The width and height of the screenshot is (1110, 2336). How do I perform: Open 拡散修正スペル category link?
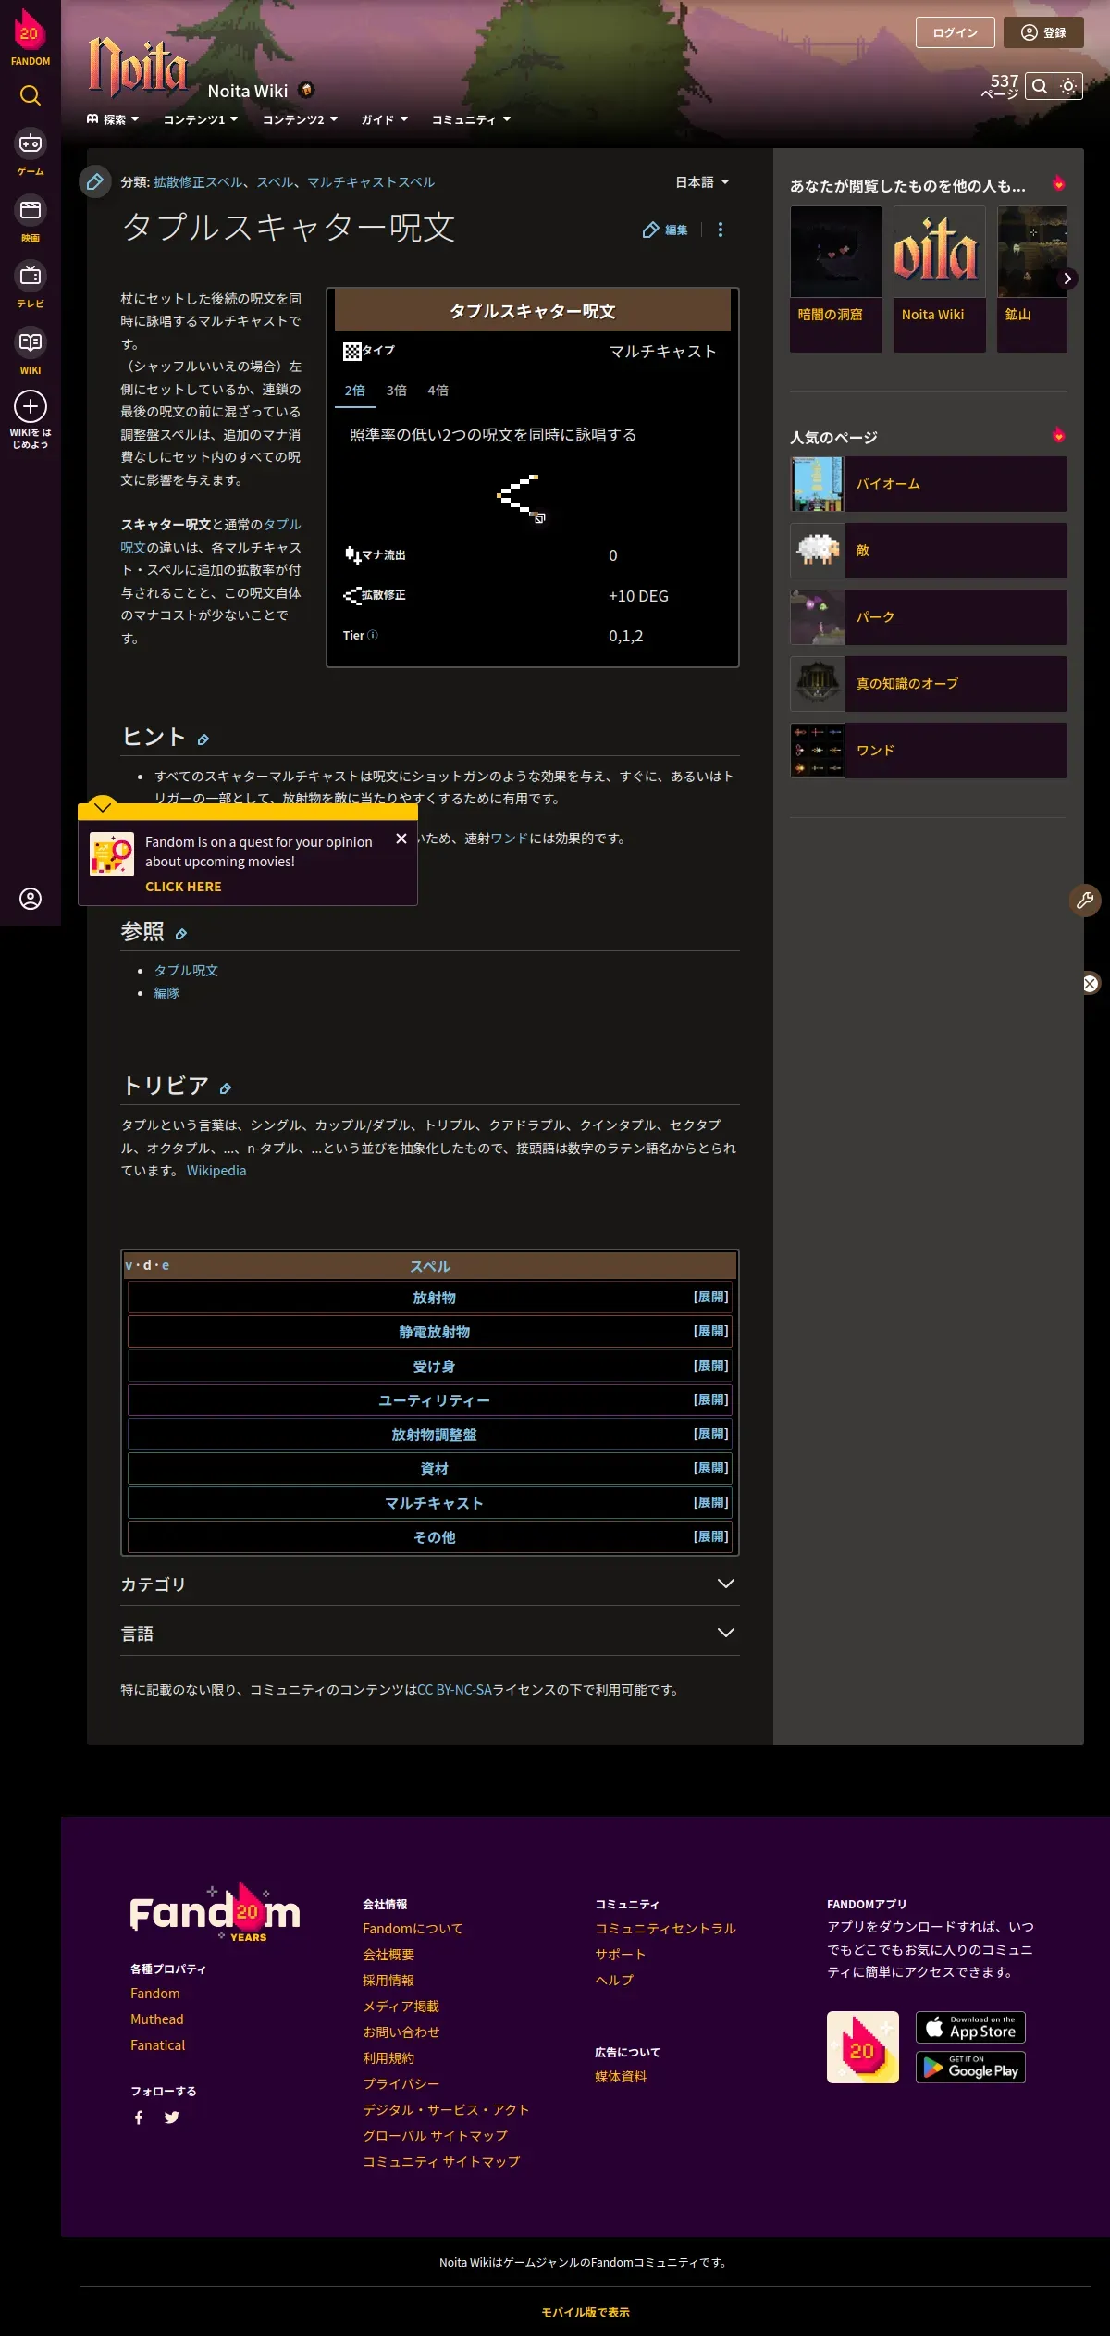[x=199, y=182]
